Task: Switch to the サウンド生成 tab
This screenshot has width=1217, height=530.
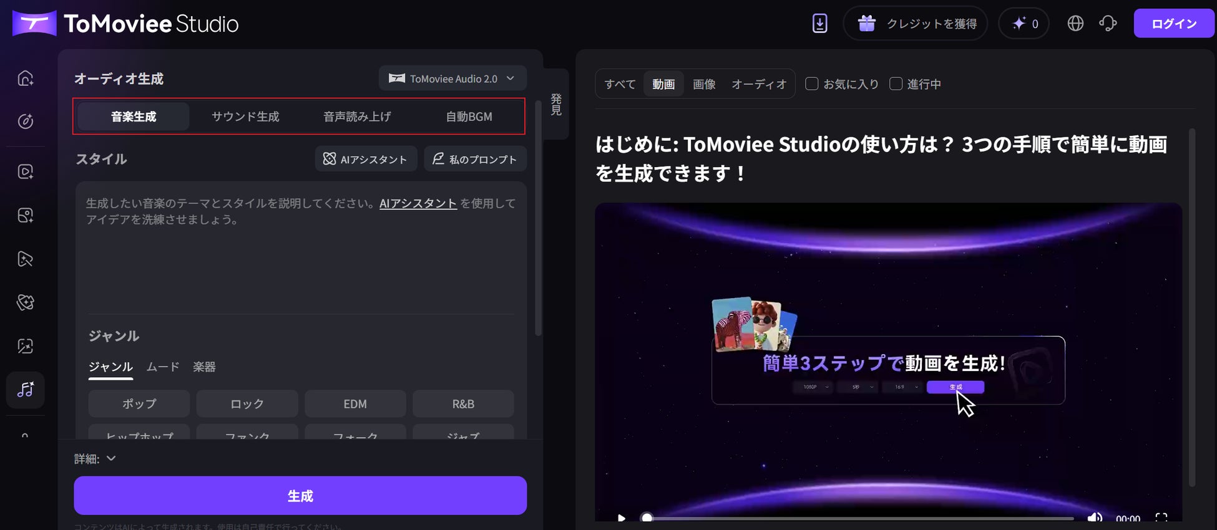Action: 245,117
